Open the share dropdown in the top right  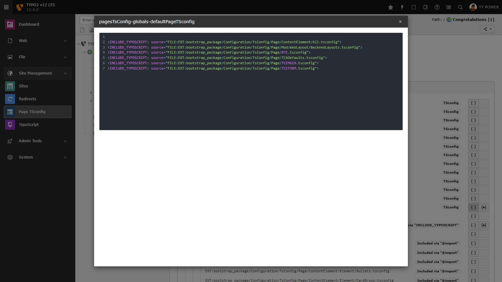(487, 29)
